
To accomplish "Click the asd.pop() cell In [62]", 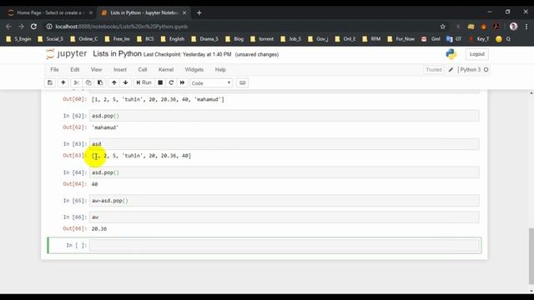I will coord(284,116).
